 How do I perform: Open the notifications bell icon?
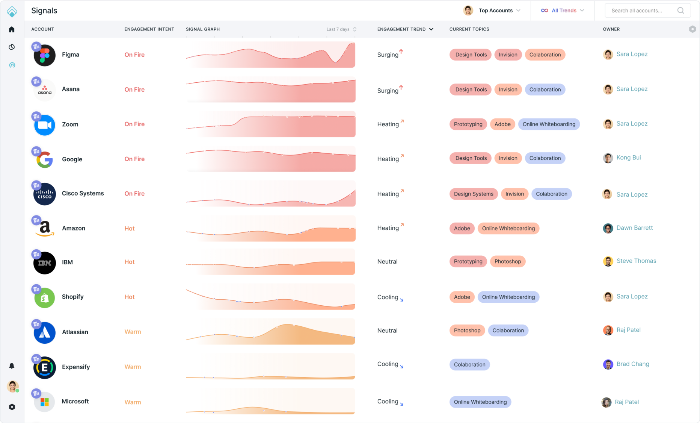[x=12, y=366]
